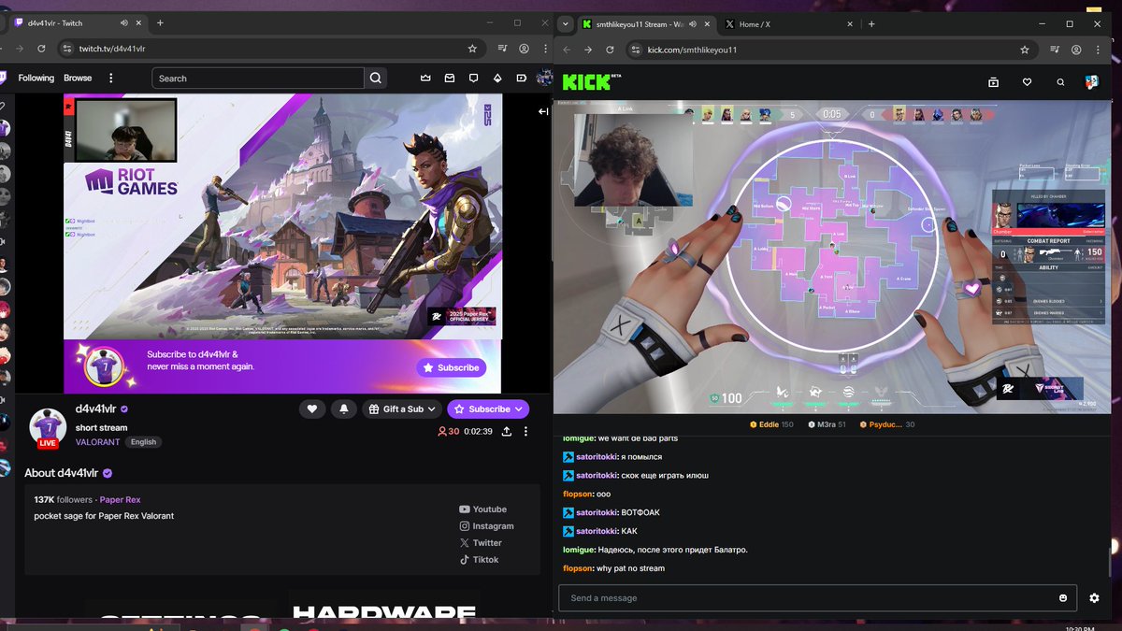Image resolution: width=1122 pixels, height=631 pixels.
Task: Bookmark the twitch.tv page with the star
Action: click(472, 49)
